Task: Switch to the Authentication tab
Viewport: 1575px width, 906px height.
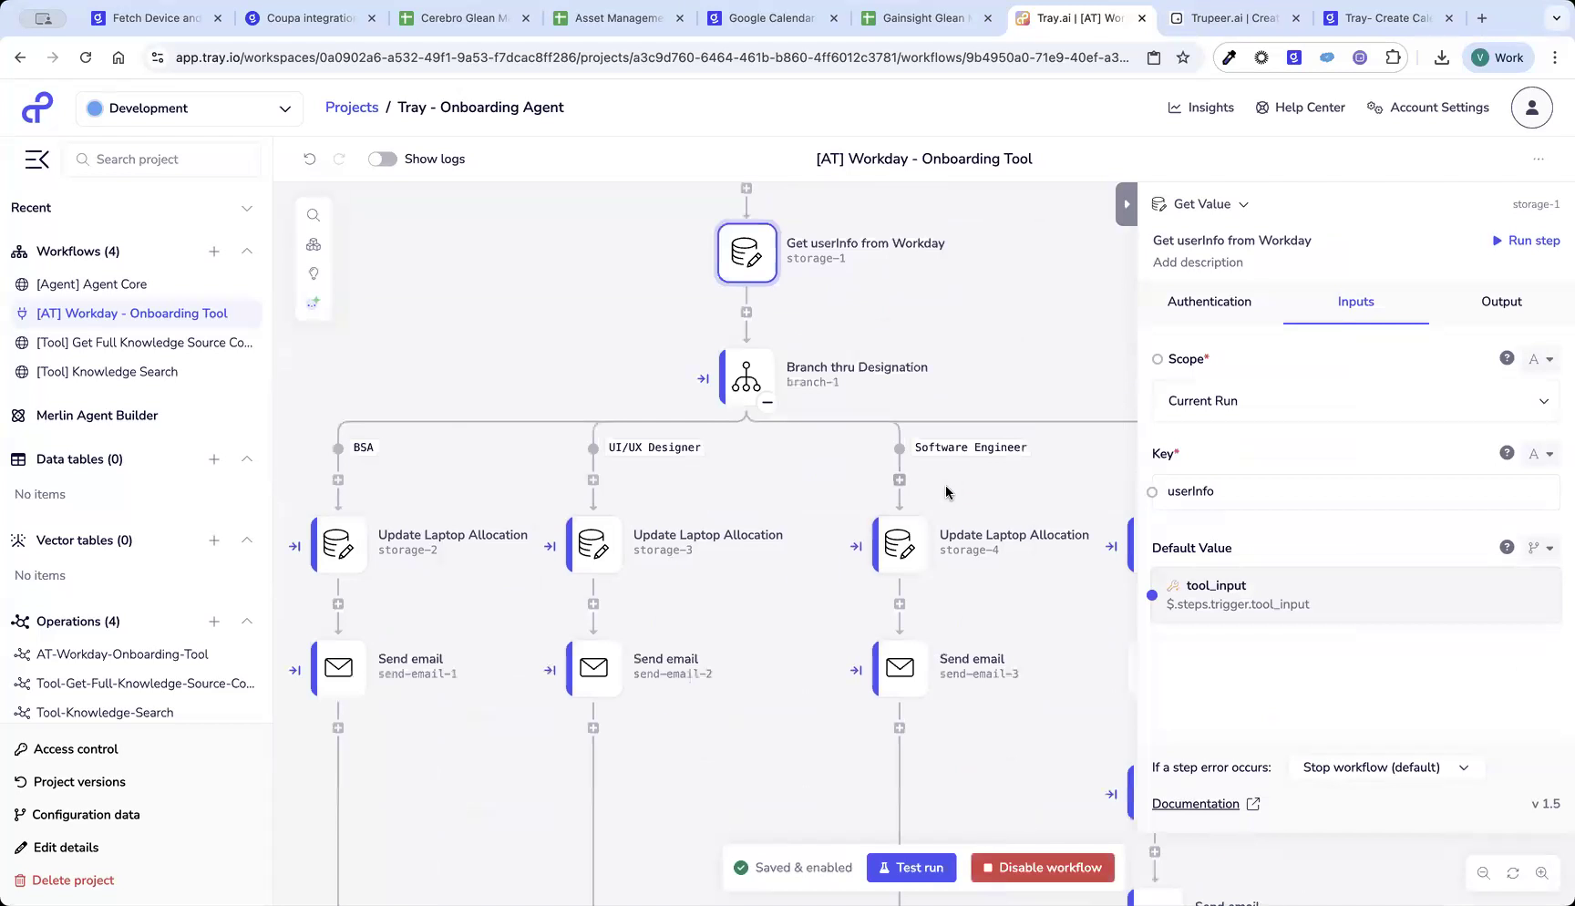Action: pyautogui.click(x=1210, y=302)
